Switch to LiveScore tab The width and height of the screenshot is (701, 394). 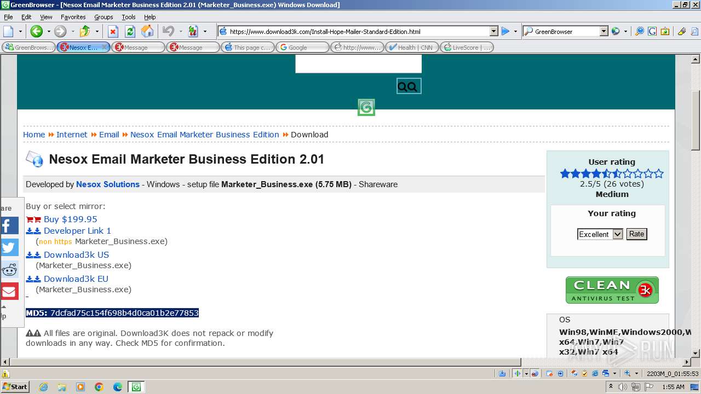point(467,48)
